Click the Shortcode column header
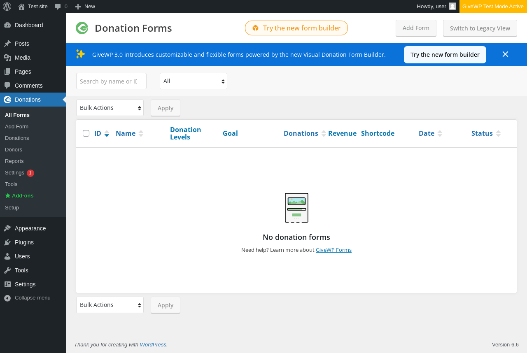This screenshot has width=527, height=353. point(378,133)
